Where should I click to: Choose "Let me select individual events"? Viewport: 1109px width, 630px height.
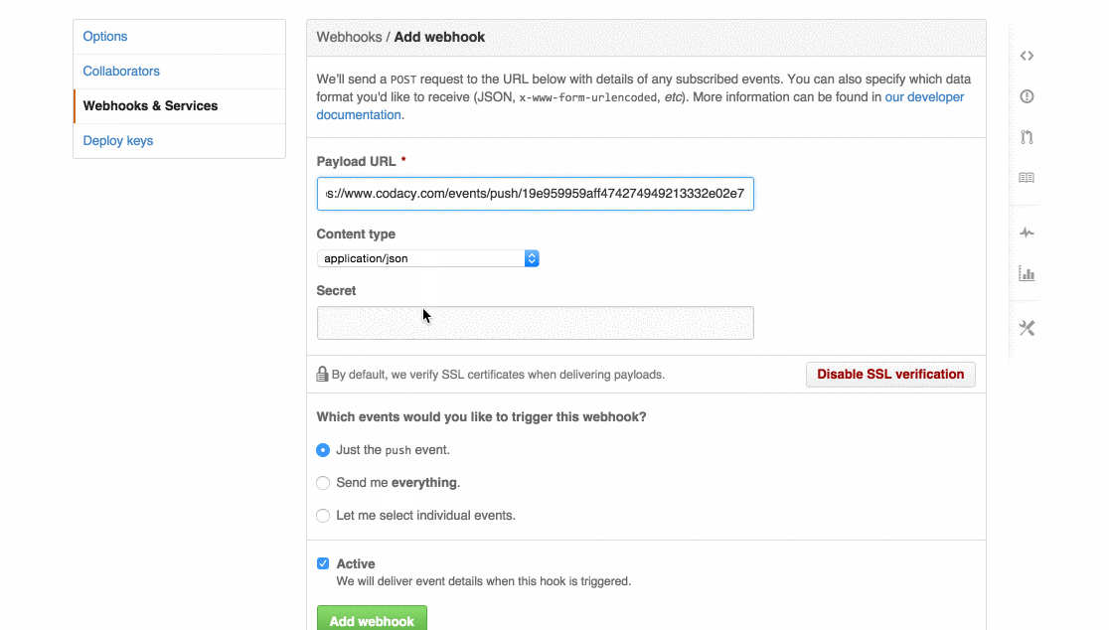point(323,516)
